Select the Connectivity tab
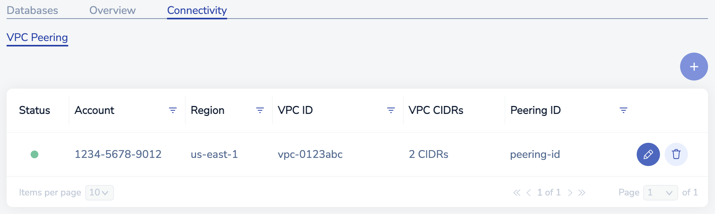Image resolution: width=715 pixels, height=214 pixels. click(x=197, y=10)
